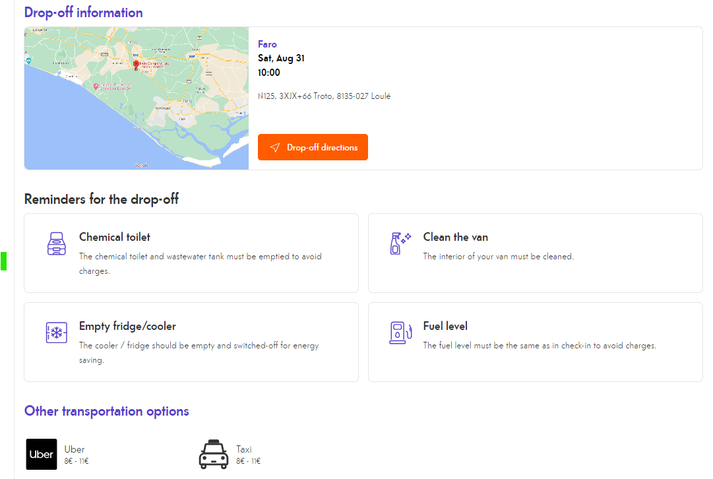The height and width of the screenshot is (479, 713).
Task: Select the Empty fridge/cooler reminder heading
Action: point(127,326)
